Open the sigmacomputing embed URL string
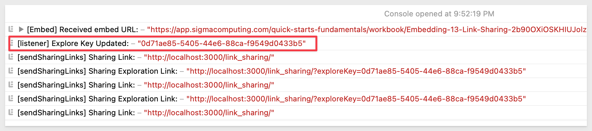592x131 pixels. tap(367, 30)
